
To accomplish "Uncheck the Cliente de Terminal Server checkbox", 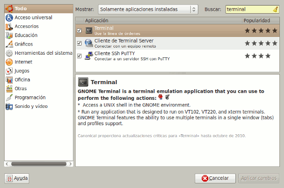I will (79, 43).
